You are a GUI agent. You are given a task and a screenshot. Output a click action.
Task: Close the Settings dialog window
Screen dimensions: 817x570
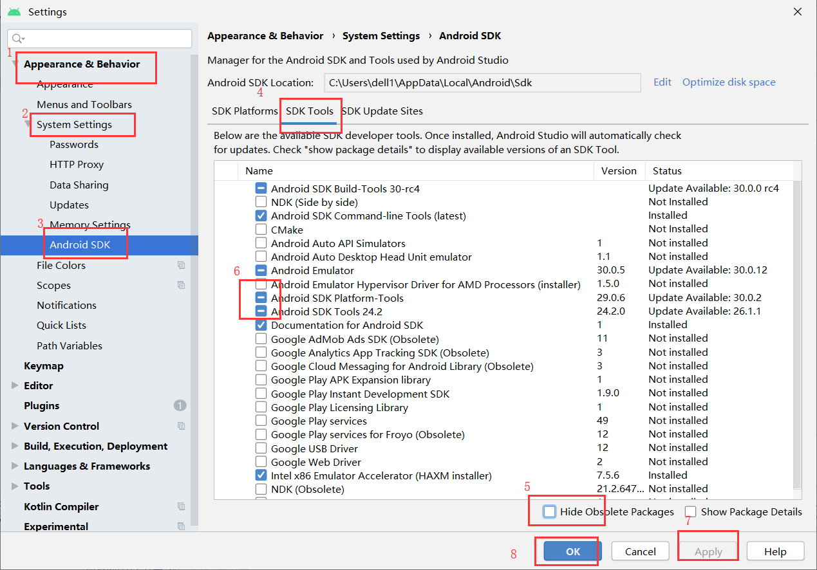click(x=797, y=12)
